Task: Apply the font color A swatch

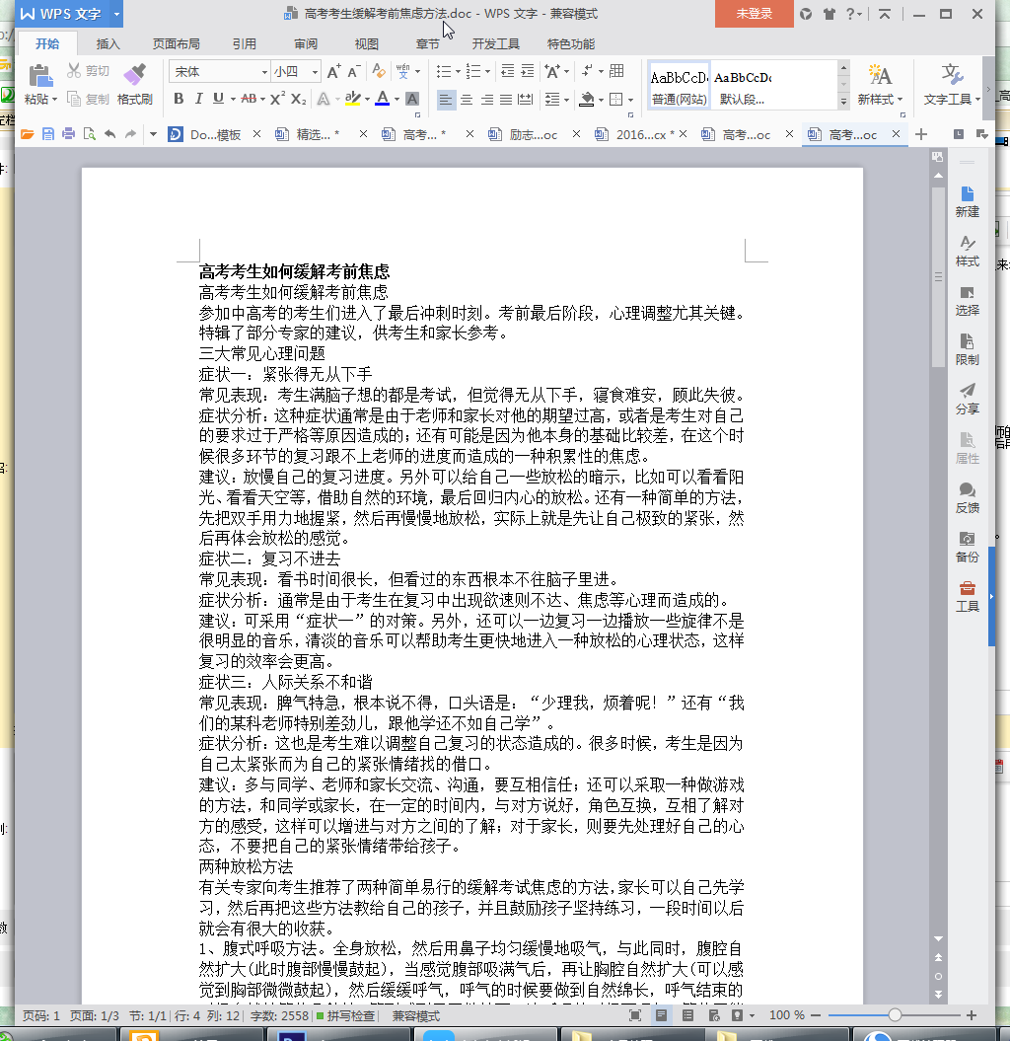Action: click(383, 99)
